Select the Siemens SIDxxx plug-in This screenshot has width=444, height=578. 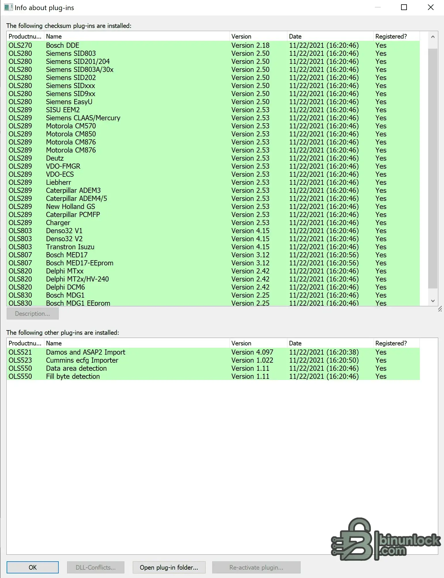coord(213,85)
